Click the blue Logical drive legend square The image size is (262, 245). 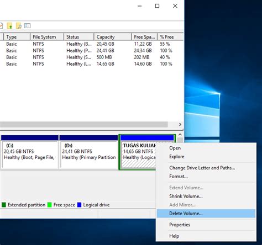click(x=79, y=205)
